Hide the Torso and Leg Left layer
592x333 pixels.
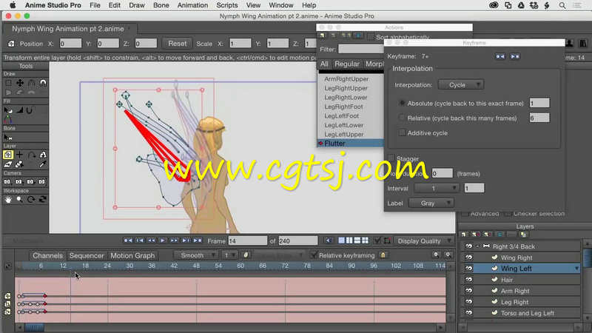point(468,313)
